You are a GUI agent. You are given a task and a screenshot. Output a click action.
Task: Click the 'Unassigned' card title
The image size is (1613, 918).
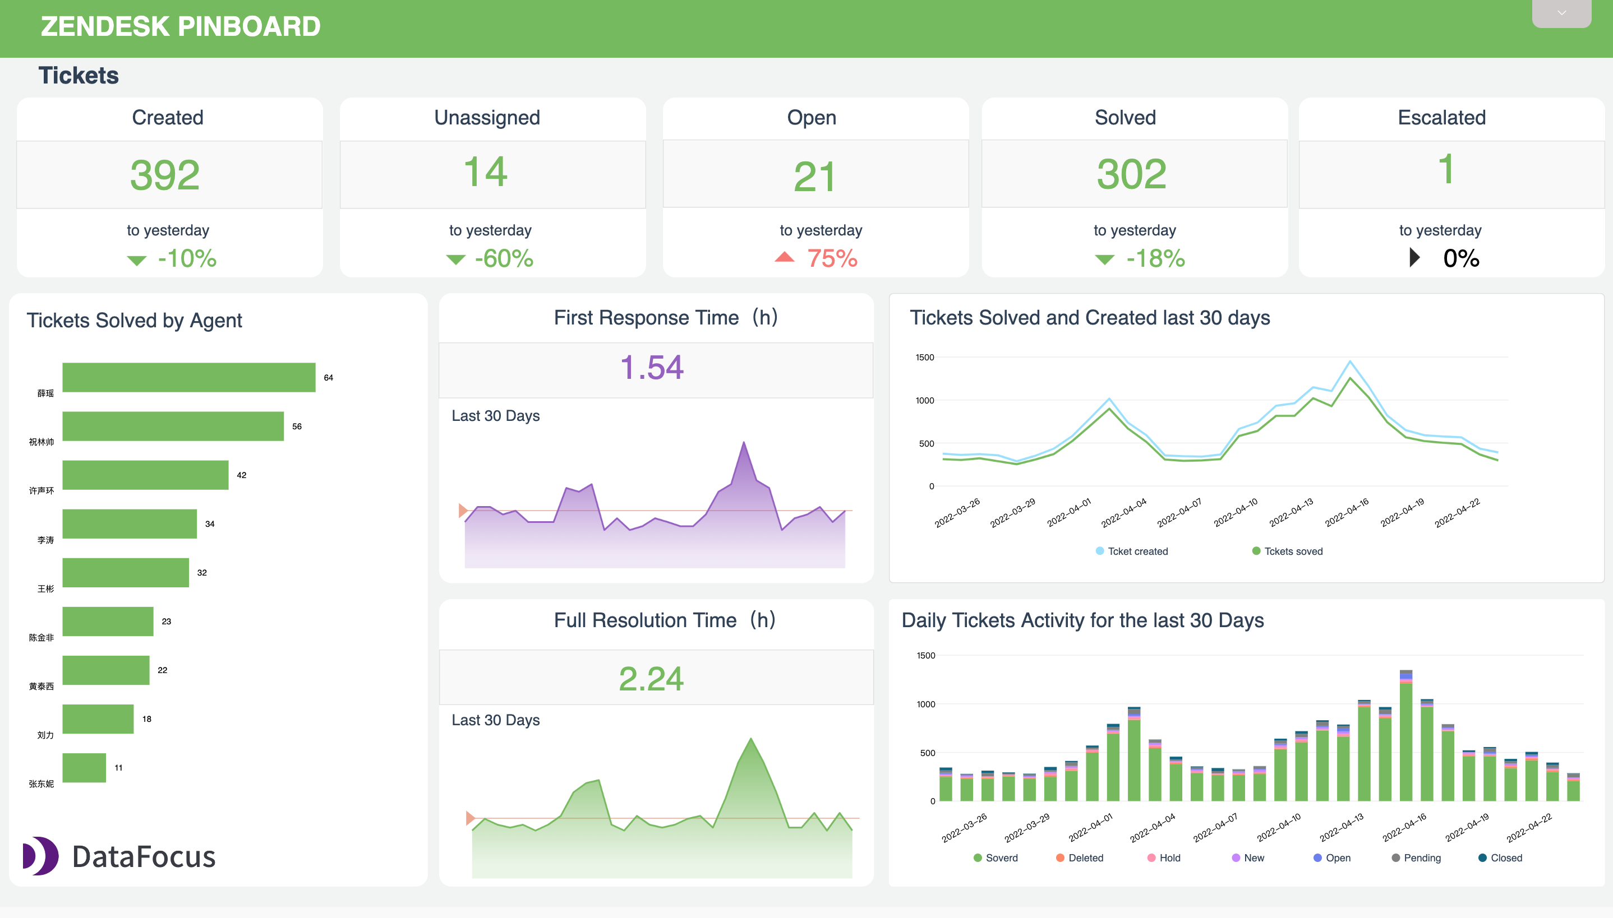487,117
